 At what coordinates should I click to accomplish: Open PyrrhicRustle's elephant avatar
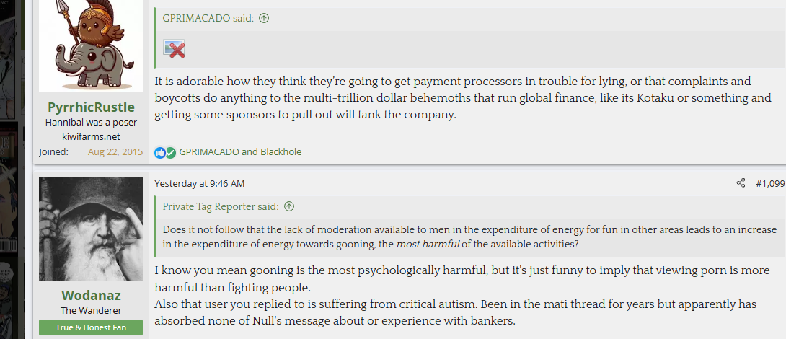click(x=91, y=45)
